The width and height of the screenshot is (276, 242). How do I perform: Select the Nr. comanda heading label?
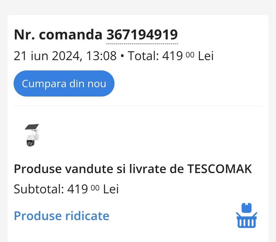click(58, 35)
